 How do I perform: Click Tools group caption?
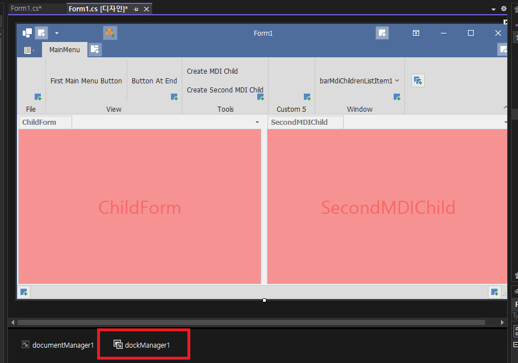click(x=225, y=109)
